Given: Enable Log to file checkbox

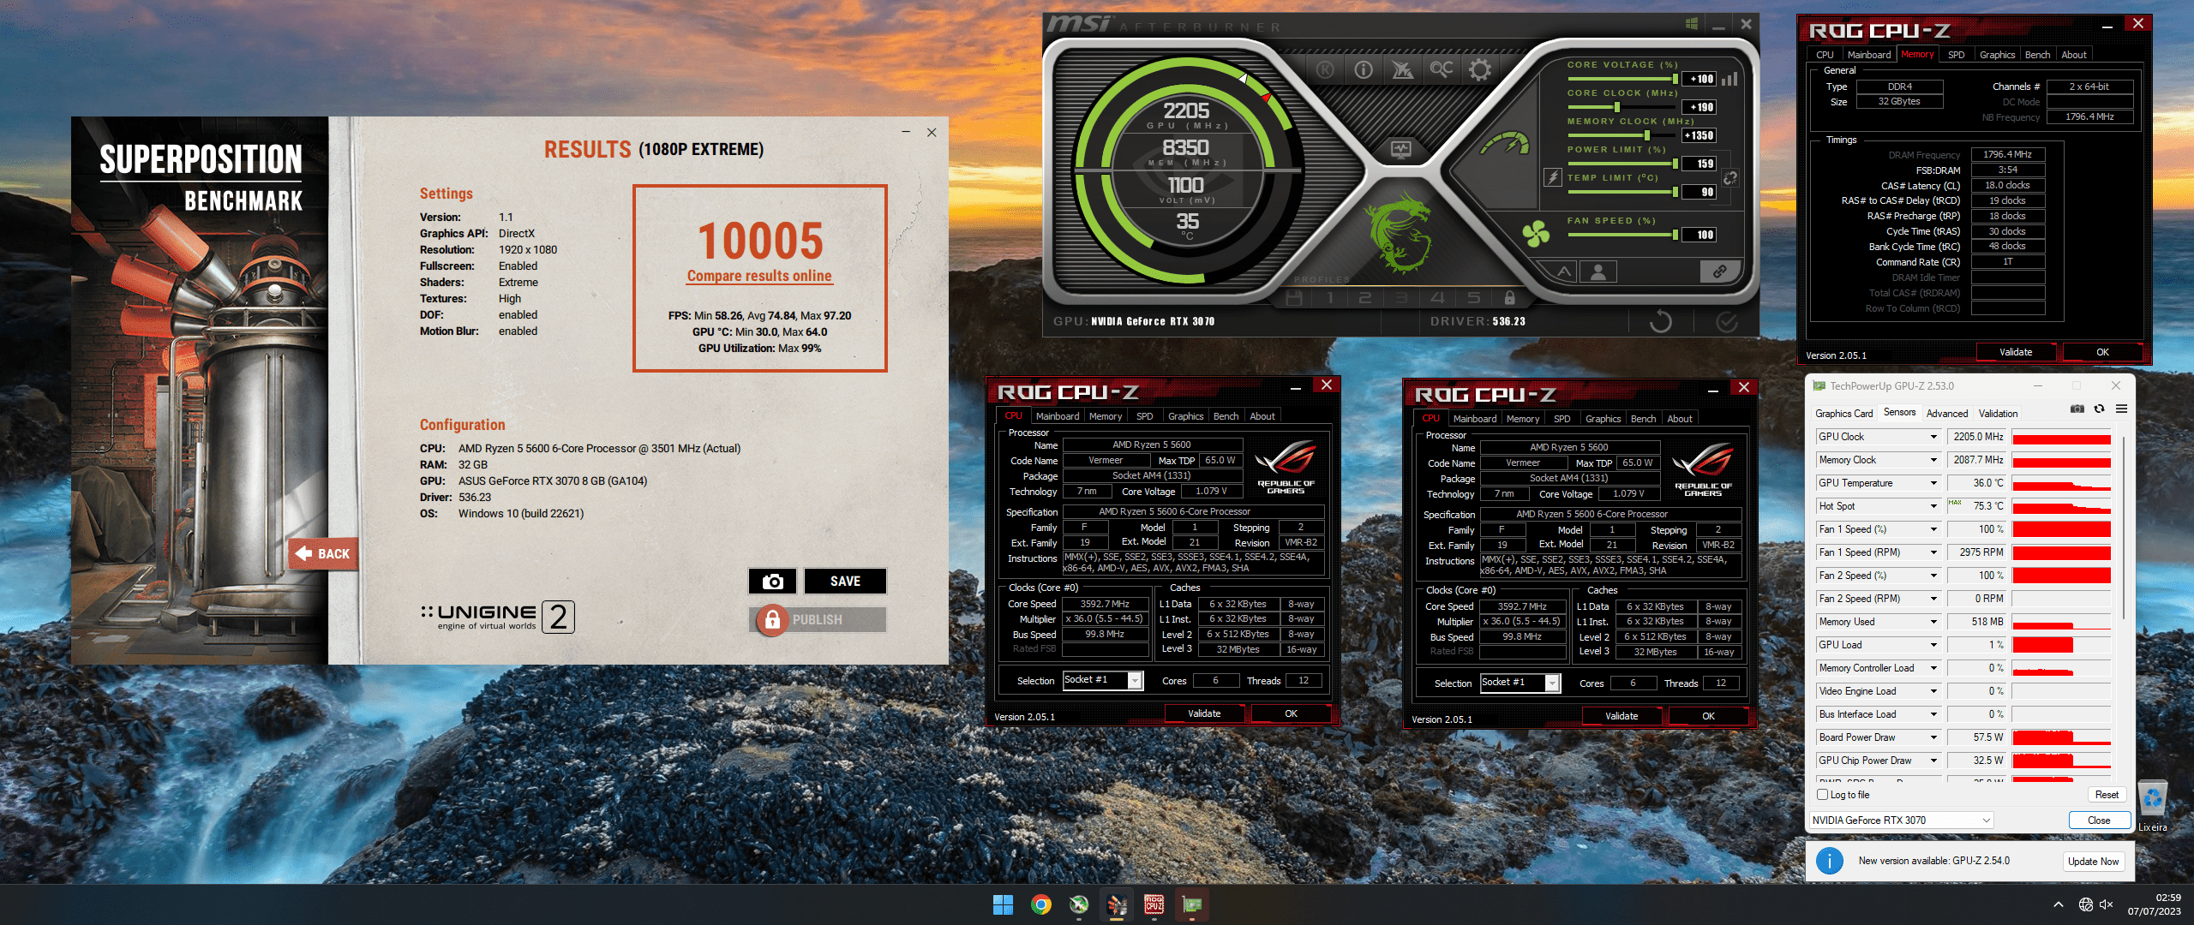Looking at the screenshot, I should [x=1823, y=795].
